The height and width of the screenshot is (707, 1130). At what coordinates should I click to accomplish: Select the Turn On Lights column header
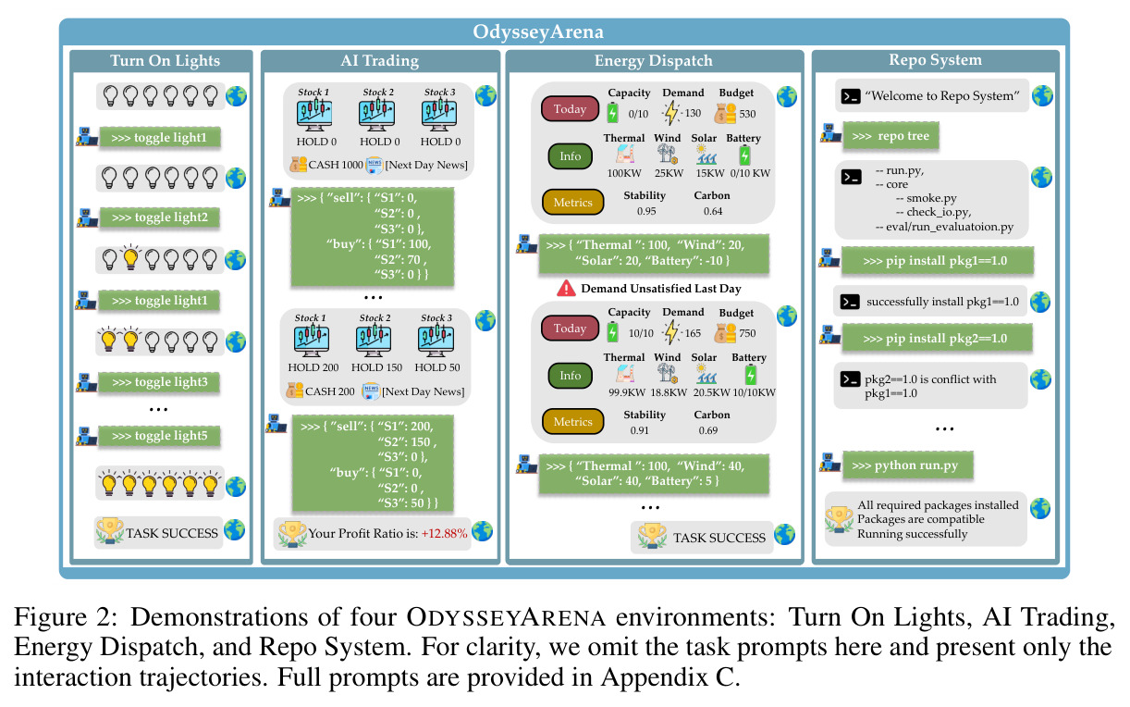coord(166,61)
